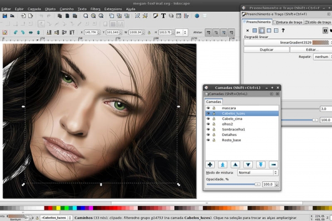The height and width of the screenshot is (221, 332).
Task: Select the Detalhes layer name
Action: 229,135
